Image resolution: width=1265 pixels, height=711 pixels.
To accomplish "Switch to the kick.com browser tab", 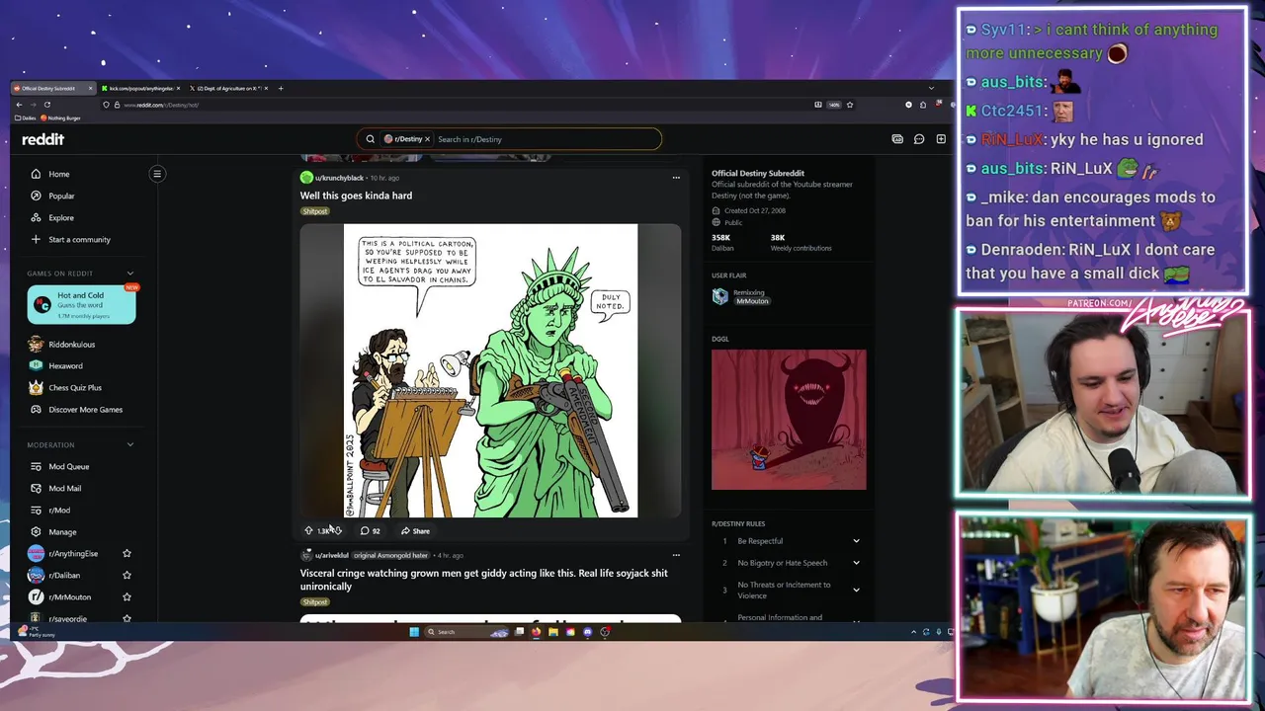I will click(x=140, y=88).
